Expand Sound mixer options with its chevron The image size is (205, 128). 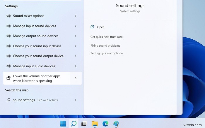(76, 16)
